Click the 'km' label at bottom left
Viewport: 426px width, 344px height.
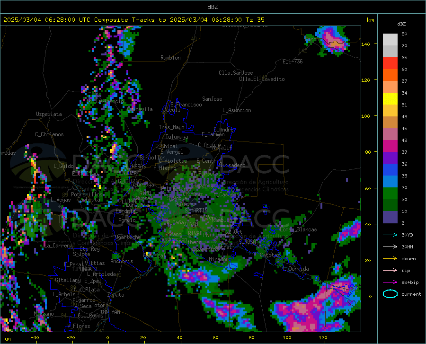click(x=7, y=339)
